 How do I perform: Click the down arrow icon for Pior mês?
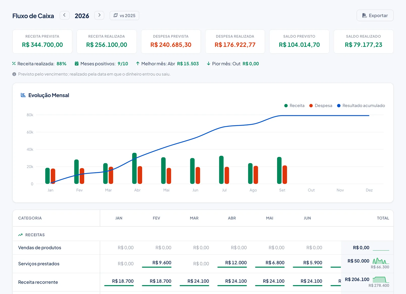point(208,64)
